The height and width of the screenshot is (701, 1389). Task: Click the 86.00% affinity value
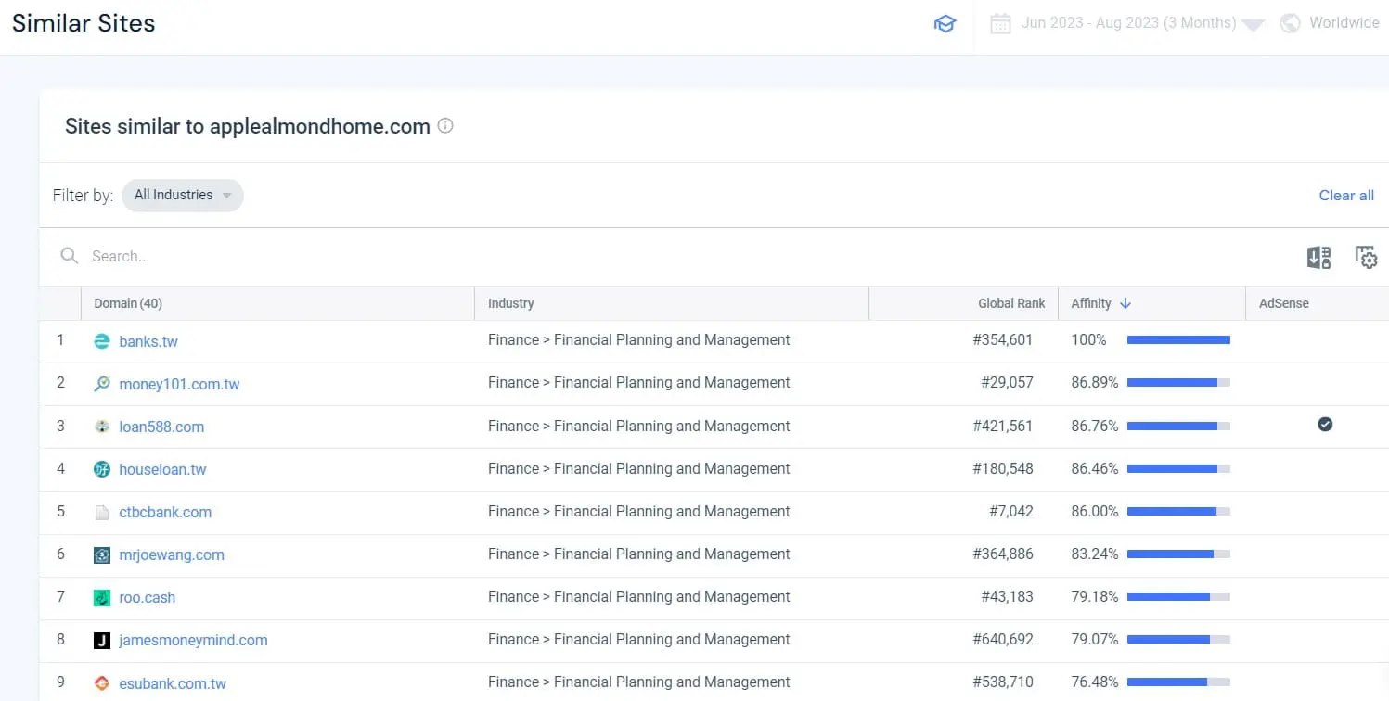pyautogui.click(x=1095, y=511)
